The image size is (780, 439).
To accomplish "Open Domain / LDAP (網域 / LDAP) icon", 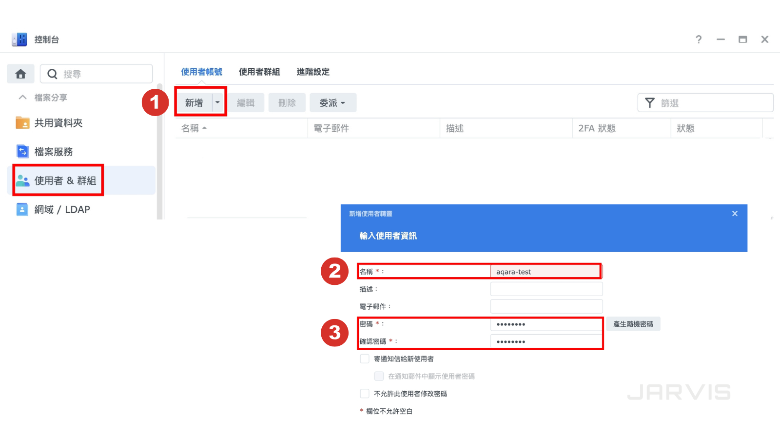I will [22, 210].
